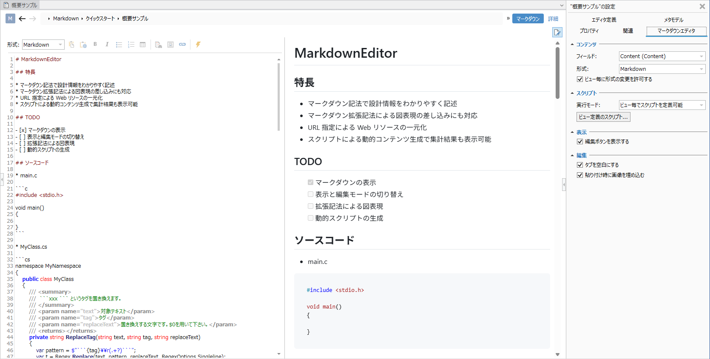Click the lightning bolt script icon
The height and width of the screenshot is (359, 710).
(x=198, y=45)
